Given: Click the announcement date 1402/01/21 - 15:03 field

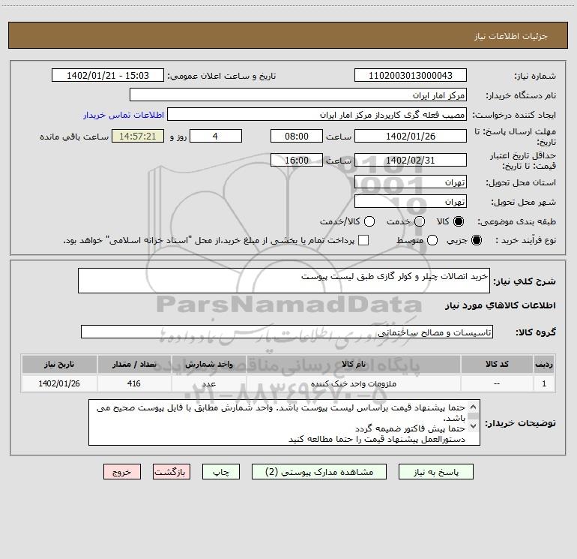Looking at the screenshot, I should pos(108,76).
